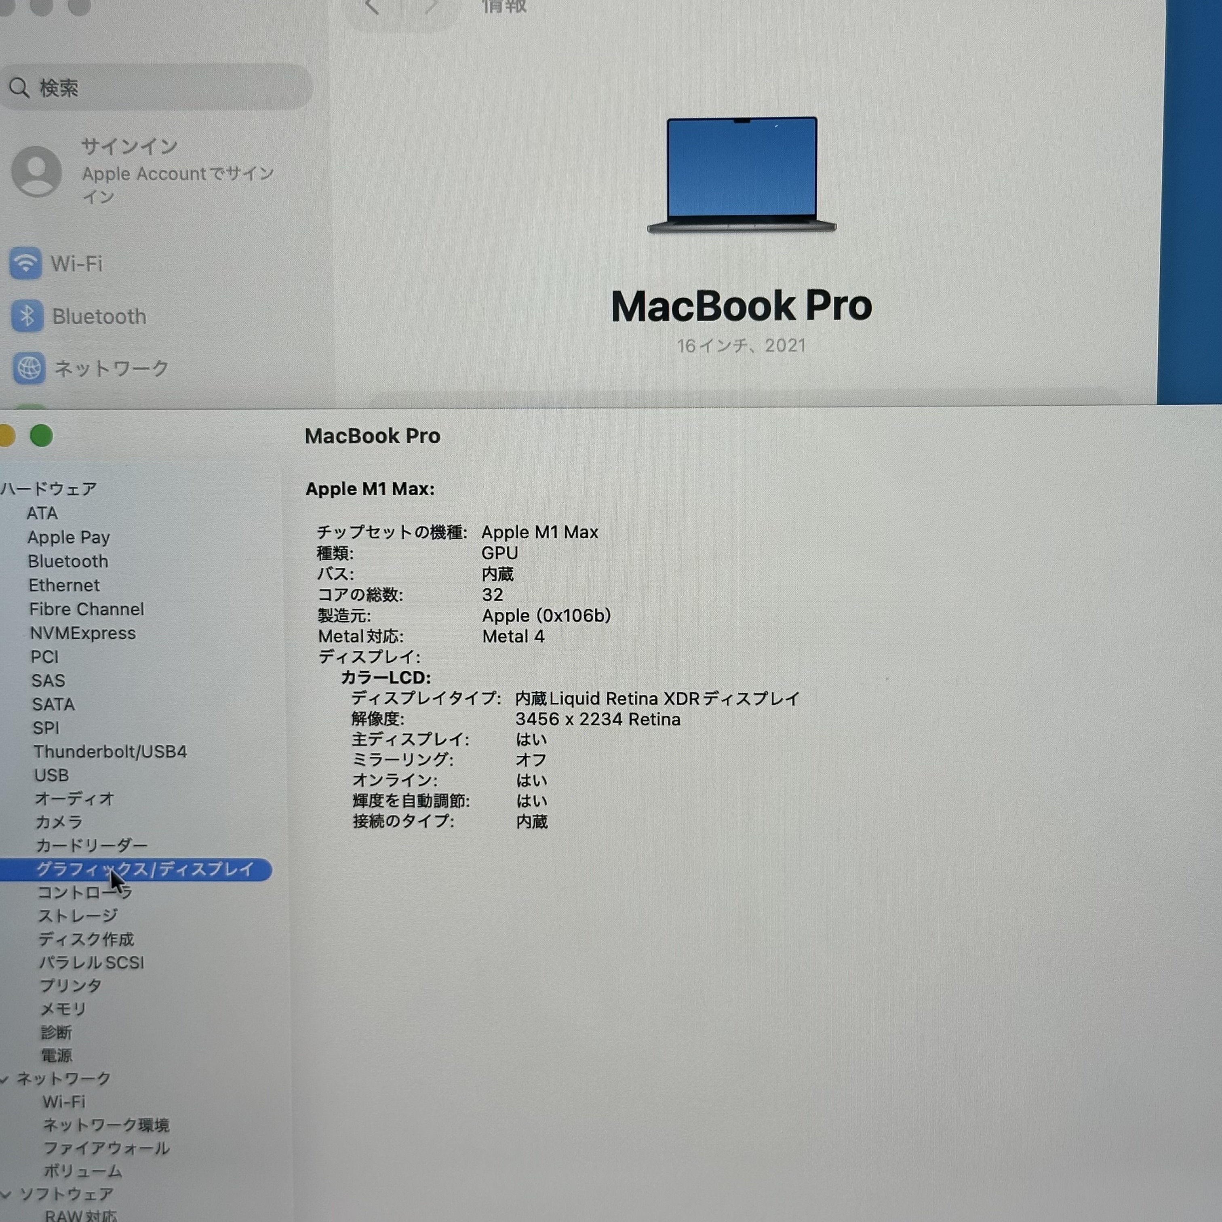The height and width of the screenshot is (1222, 1222).
Task: Select ディスク作成 in hardware list
Action: coord(86,939)
